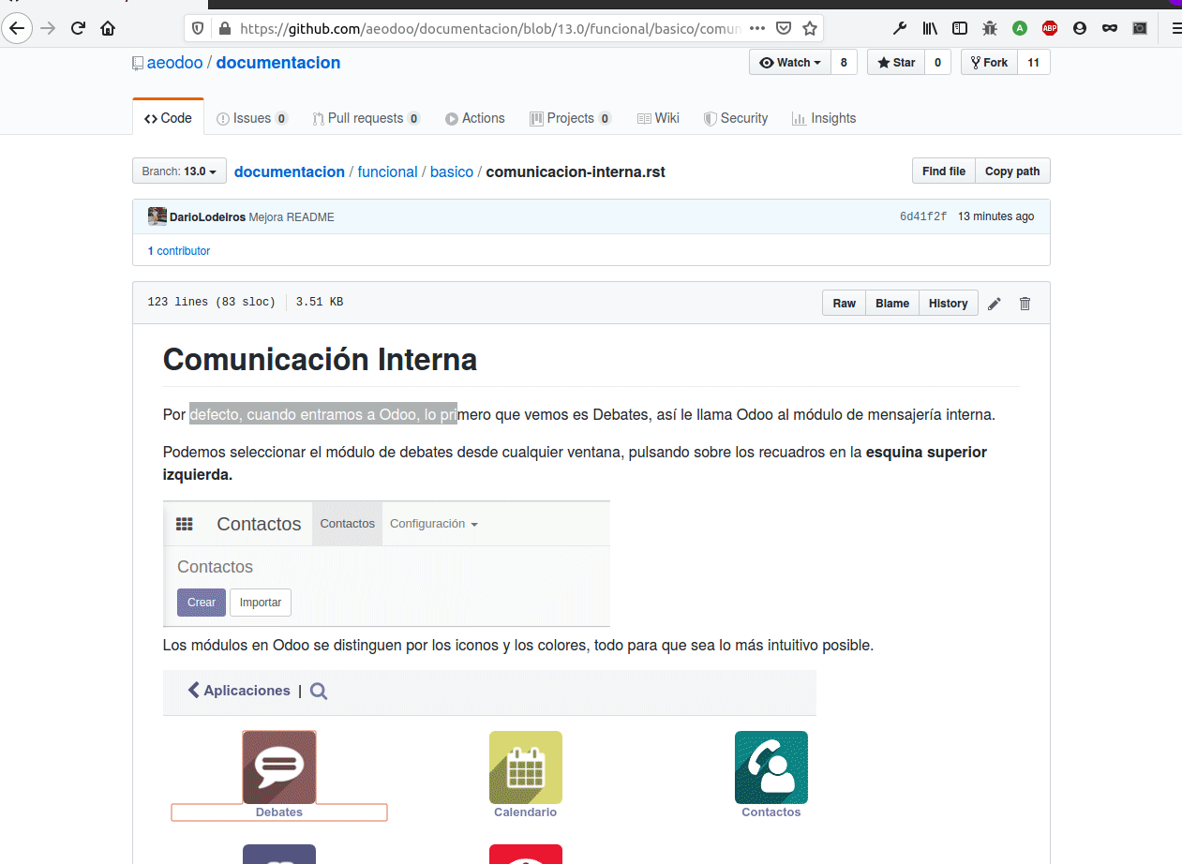Click the Raw button
The height and width of the screenshot is (864, 1182).
coord(844,304)
